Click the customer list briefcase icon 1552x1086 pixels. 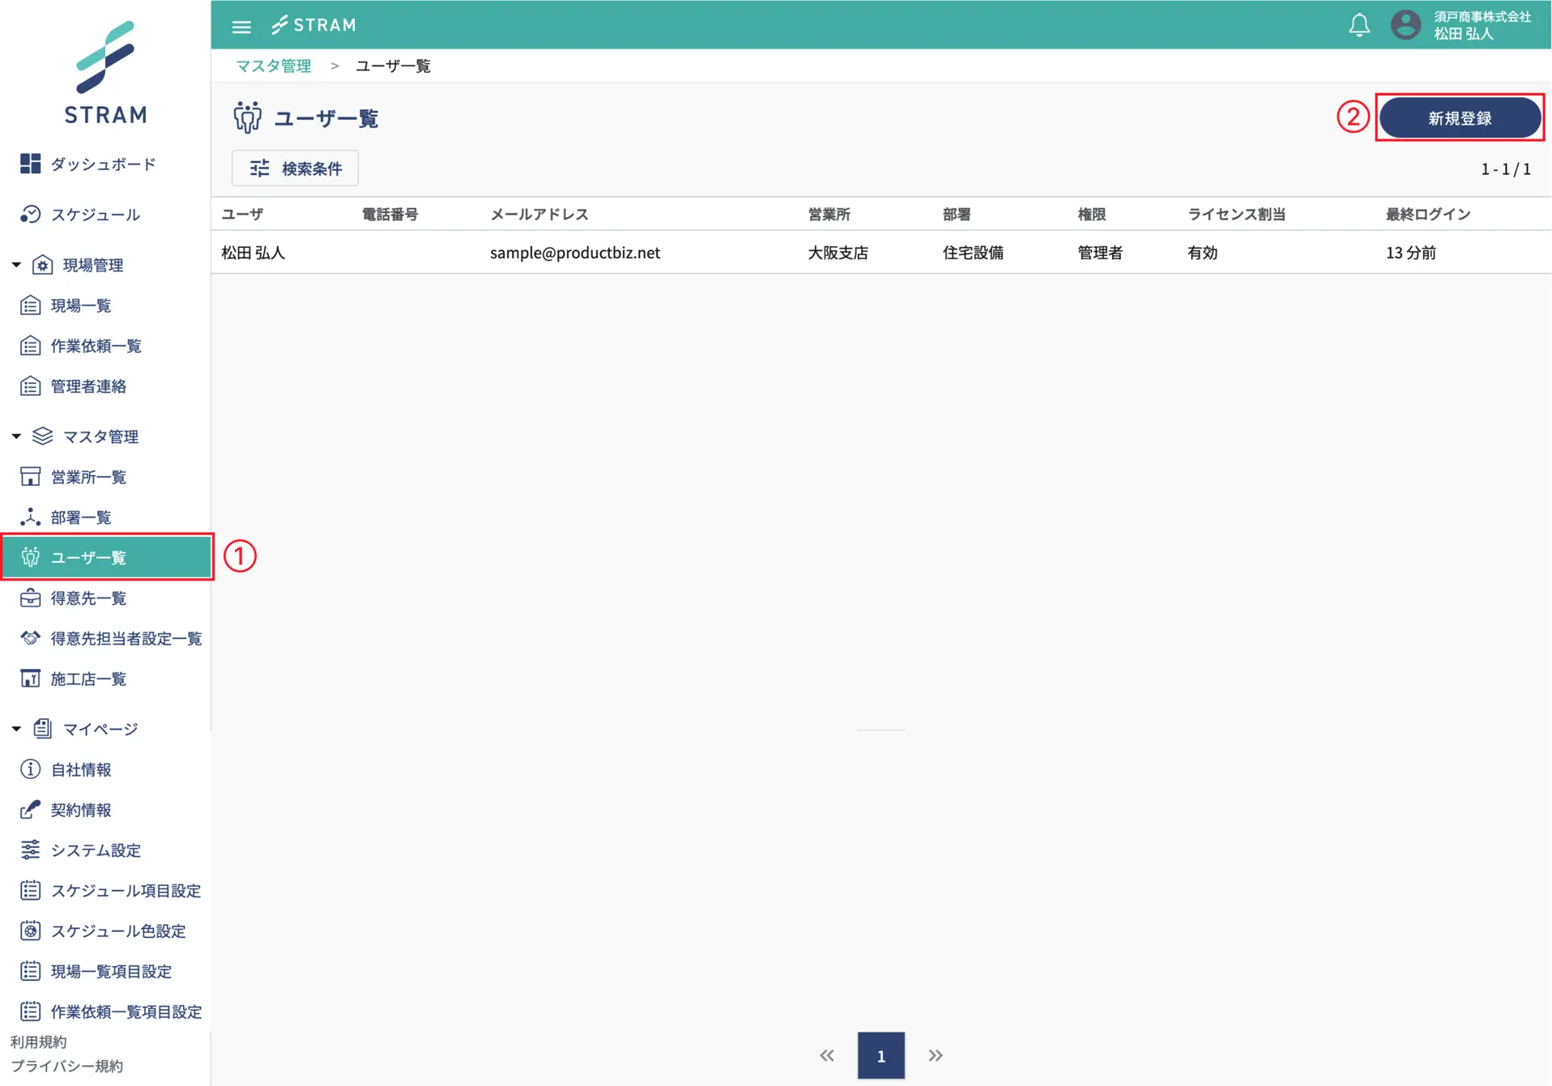30,598
